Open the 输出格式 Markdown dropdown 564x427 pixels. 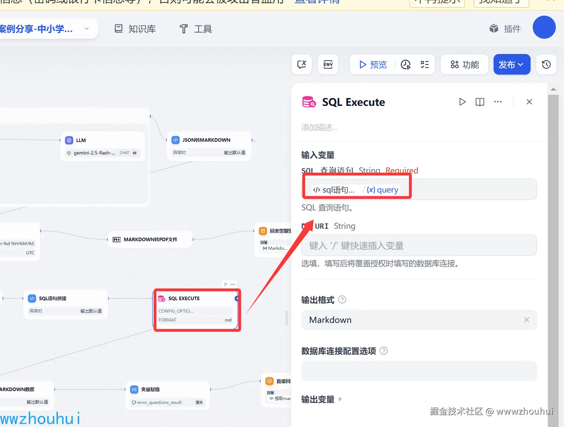tap(419, 320)
